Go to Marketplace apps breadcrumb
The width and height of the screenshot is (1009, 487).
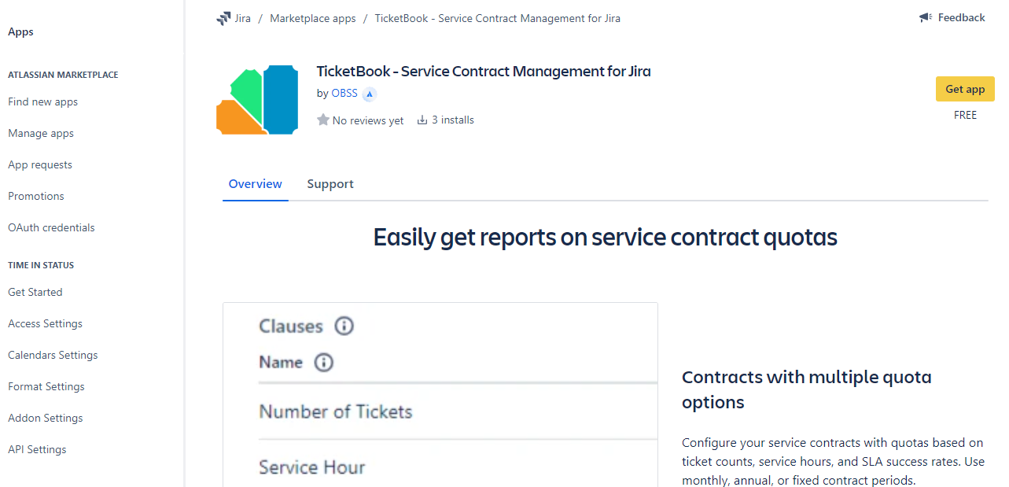[x=313, y=18]
